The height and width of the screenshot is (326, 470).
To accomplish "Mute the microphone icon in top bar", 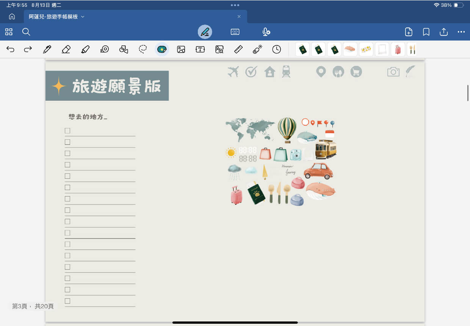I will (266, 32).
